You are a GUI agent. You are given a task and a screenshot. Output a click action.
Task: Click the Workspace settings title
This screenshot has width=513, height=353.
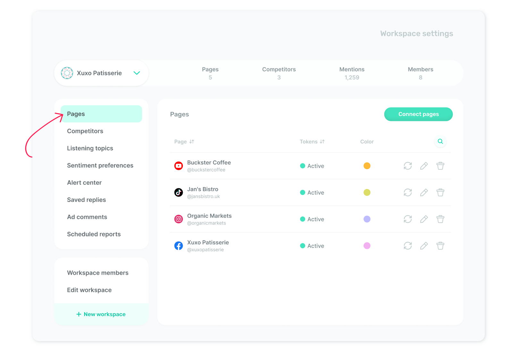pos(416,34)
